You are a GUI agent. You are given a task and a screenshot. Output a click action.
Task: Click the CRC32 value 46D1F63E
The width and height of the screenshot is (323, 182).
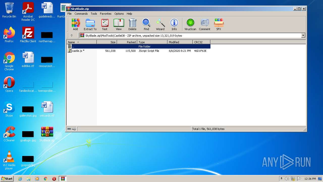click(x=200, y=51)
